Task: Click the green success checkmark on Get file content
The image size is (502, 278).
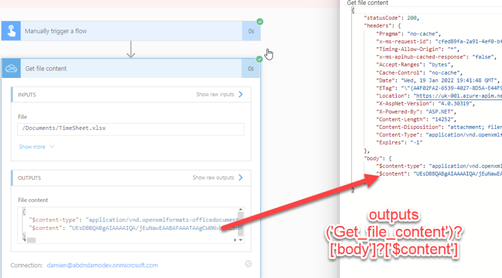Action: tap(259, 59)
